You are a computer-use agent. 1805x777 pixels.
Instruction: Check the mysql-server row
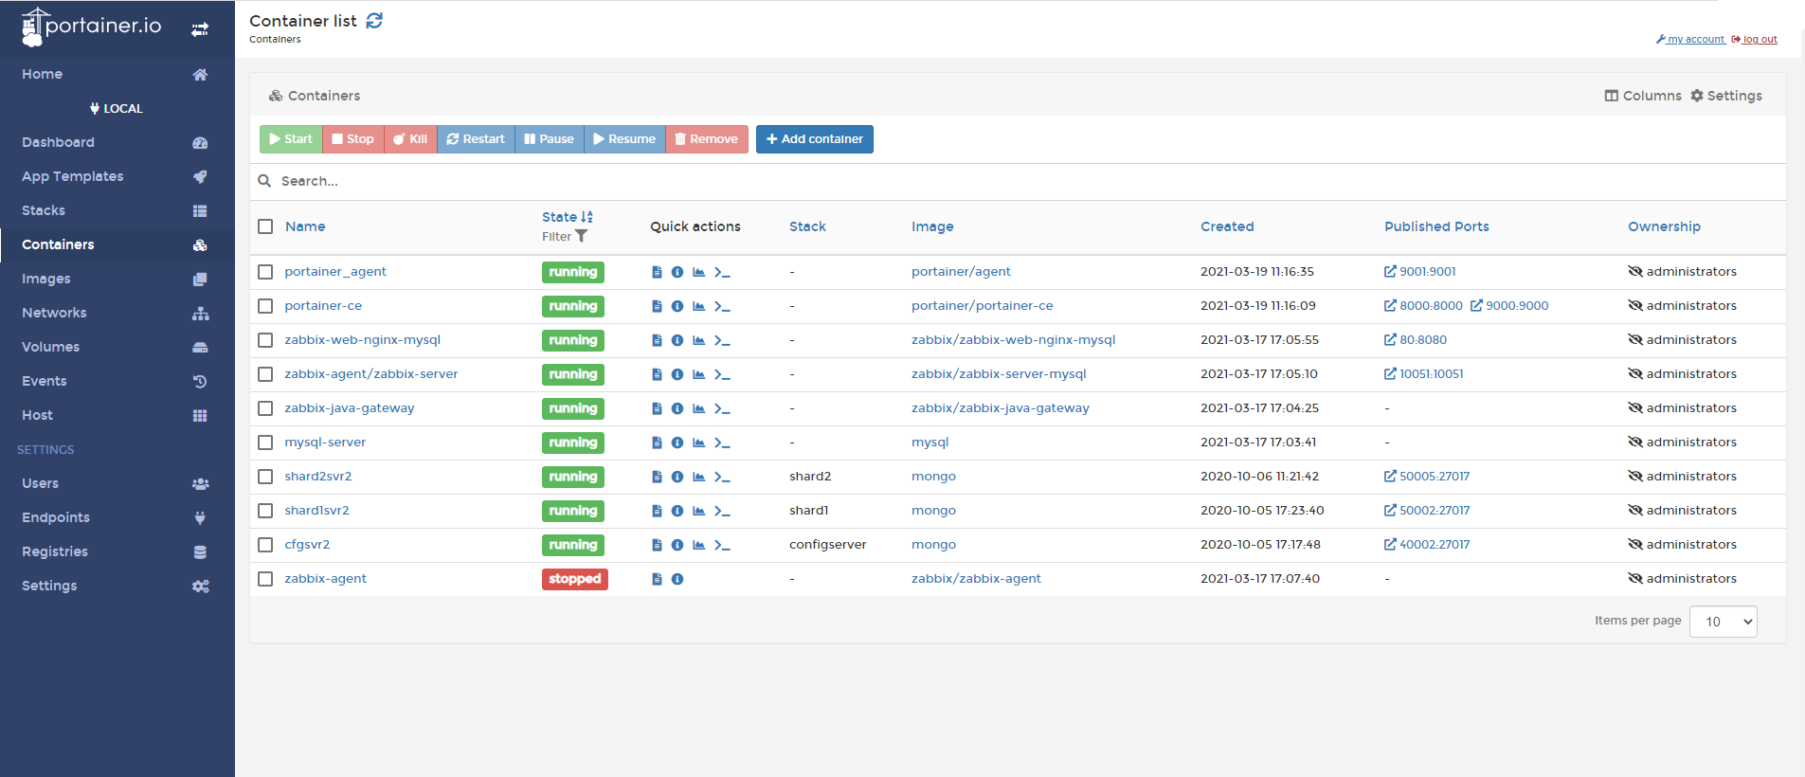point(265,443)
